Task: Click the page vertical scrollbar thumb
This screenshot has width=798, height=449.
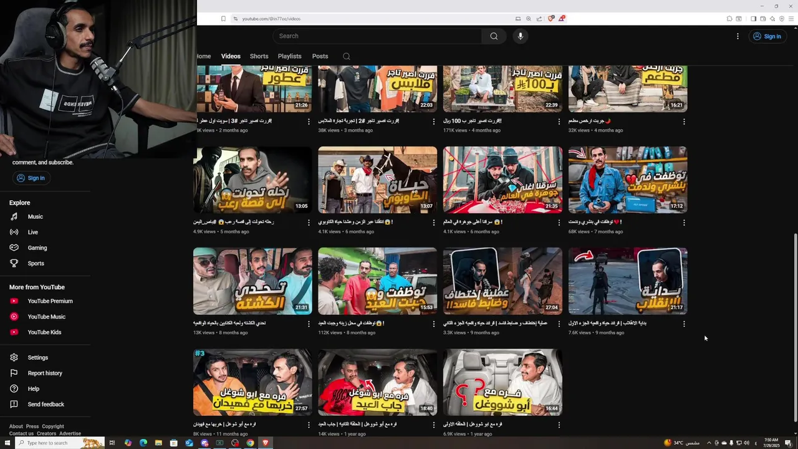Action: coord(795,329)
